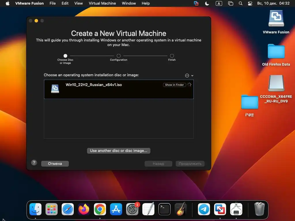
Task: Click VMware Fusion menu bar status icon
Action: click(196, 3)
